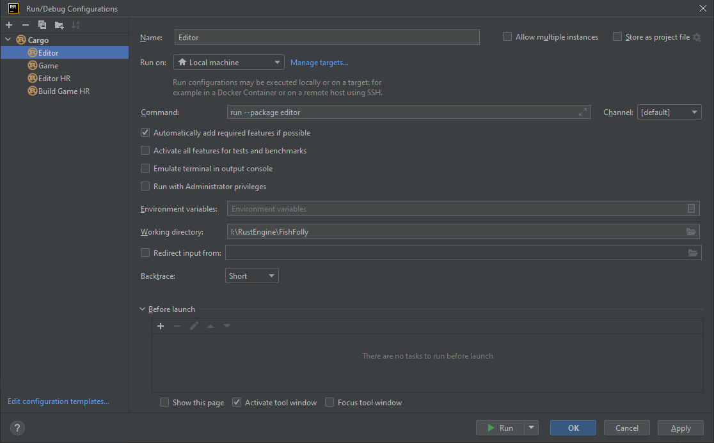Open the Channel dropdown
714x443 pixels.
tap(669, 113)
